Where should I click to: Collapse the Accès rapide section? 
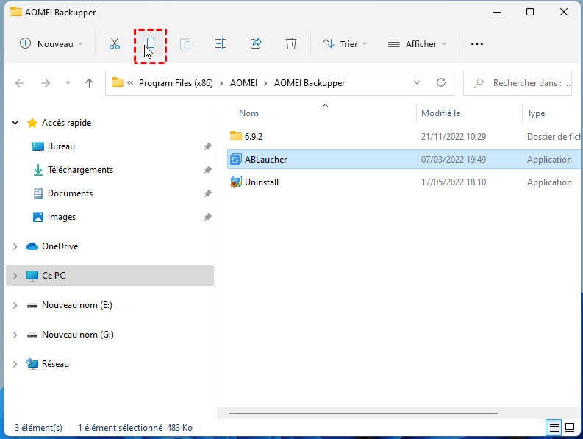pos(15,123)
